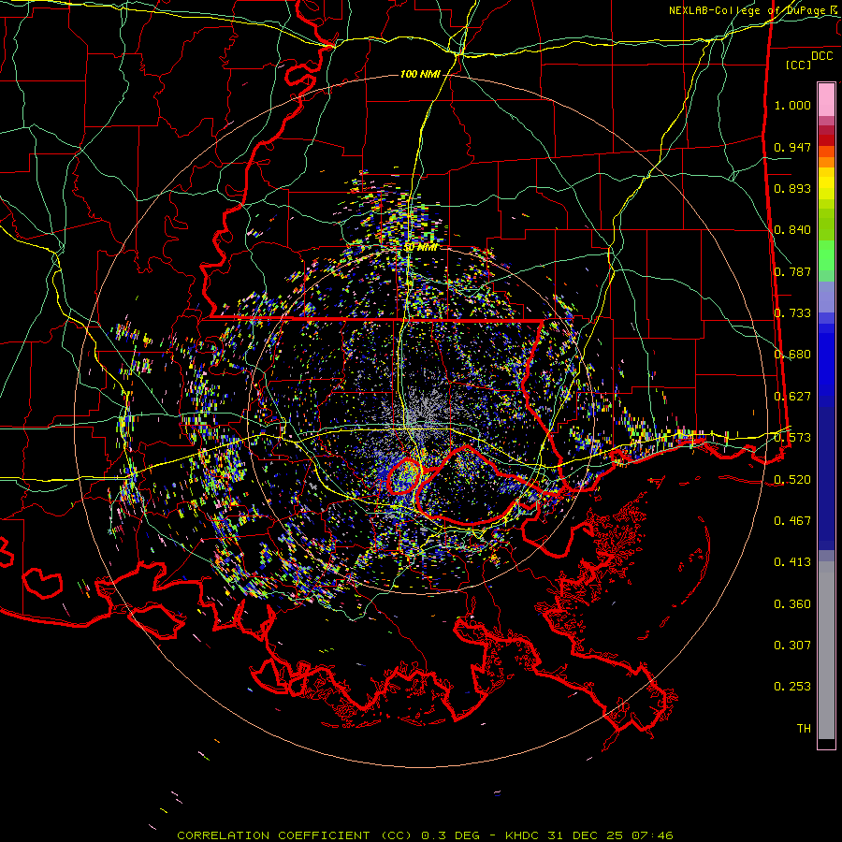Click the "0.787" scale value
This screenshot has width=842, height=842.
792,271
